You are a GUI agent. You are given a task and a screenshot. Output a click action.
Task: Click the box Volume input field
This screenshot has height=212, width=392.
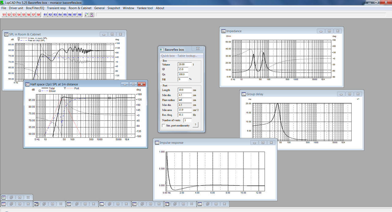(185, 64)
